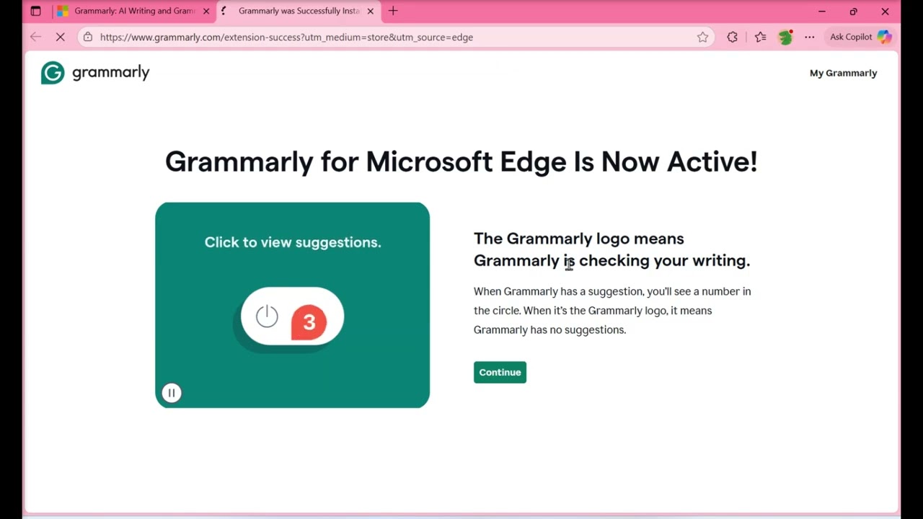This screenshot has width=923, height=519.
Task: Click the green Continue button
Action: click(500, 372)
